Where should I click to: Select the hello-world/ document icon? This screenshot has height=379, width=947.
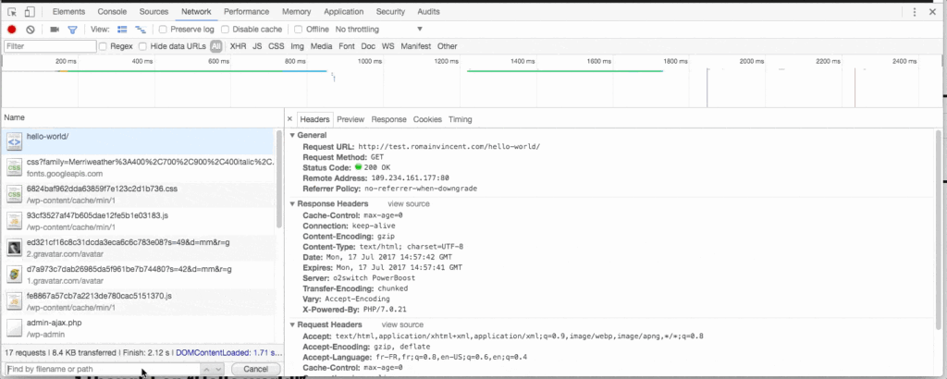15,141
